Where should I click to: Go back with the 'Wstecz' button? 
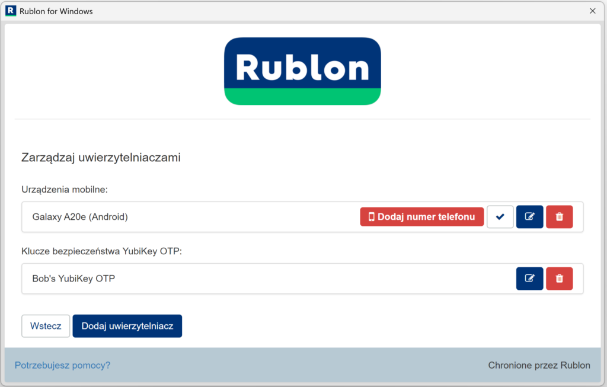click(x=46, y=326)
